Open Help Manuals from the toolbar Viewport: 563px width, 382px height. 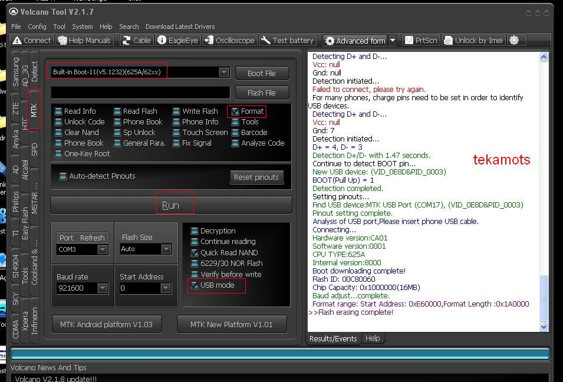pos(84,40)
